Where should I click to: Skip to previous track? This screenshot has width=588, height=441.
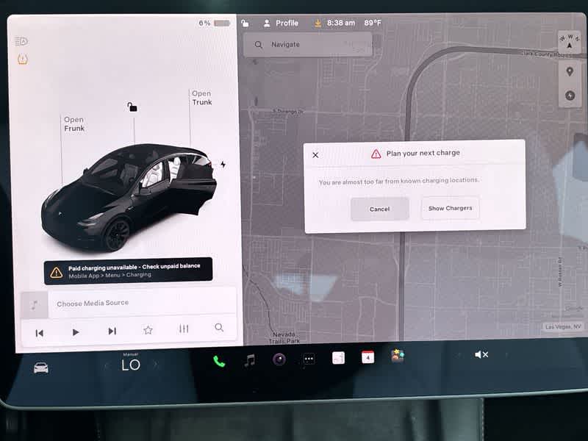39,333
